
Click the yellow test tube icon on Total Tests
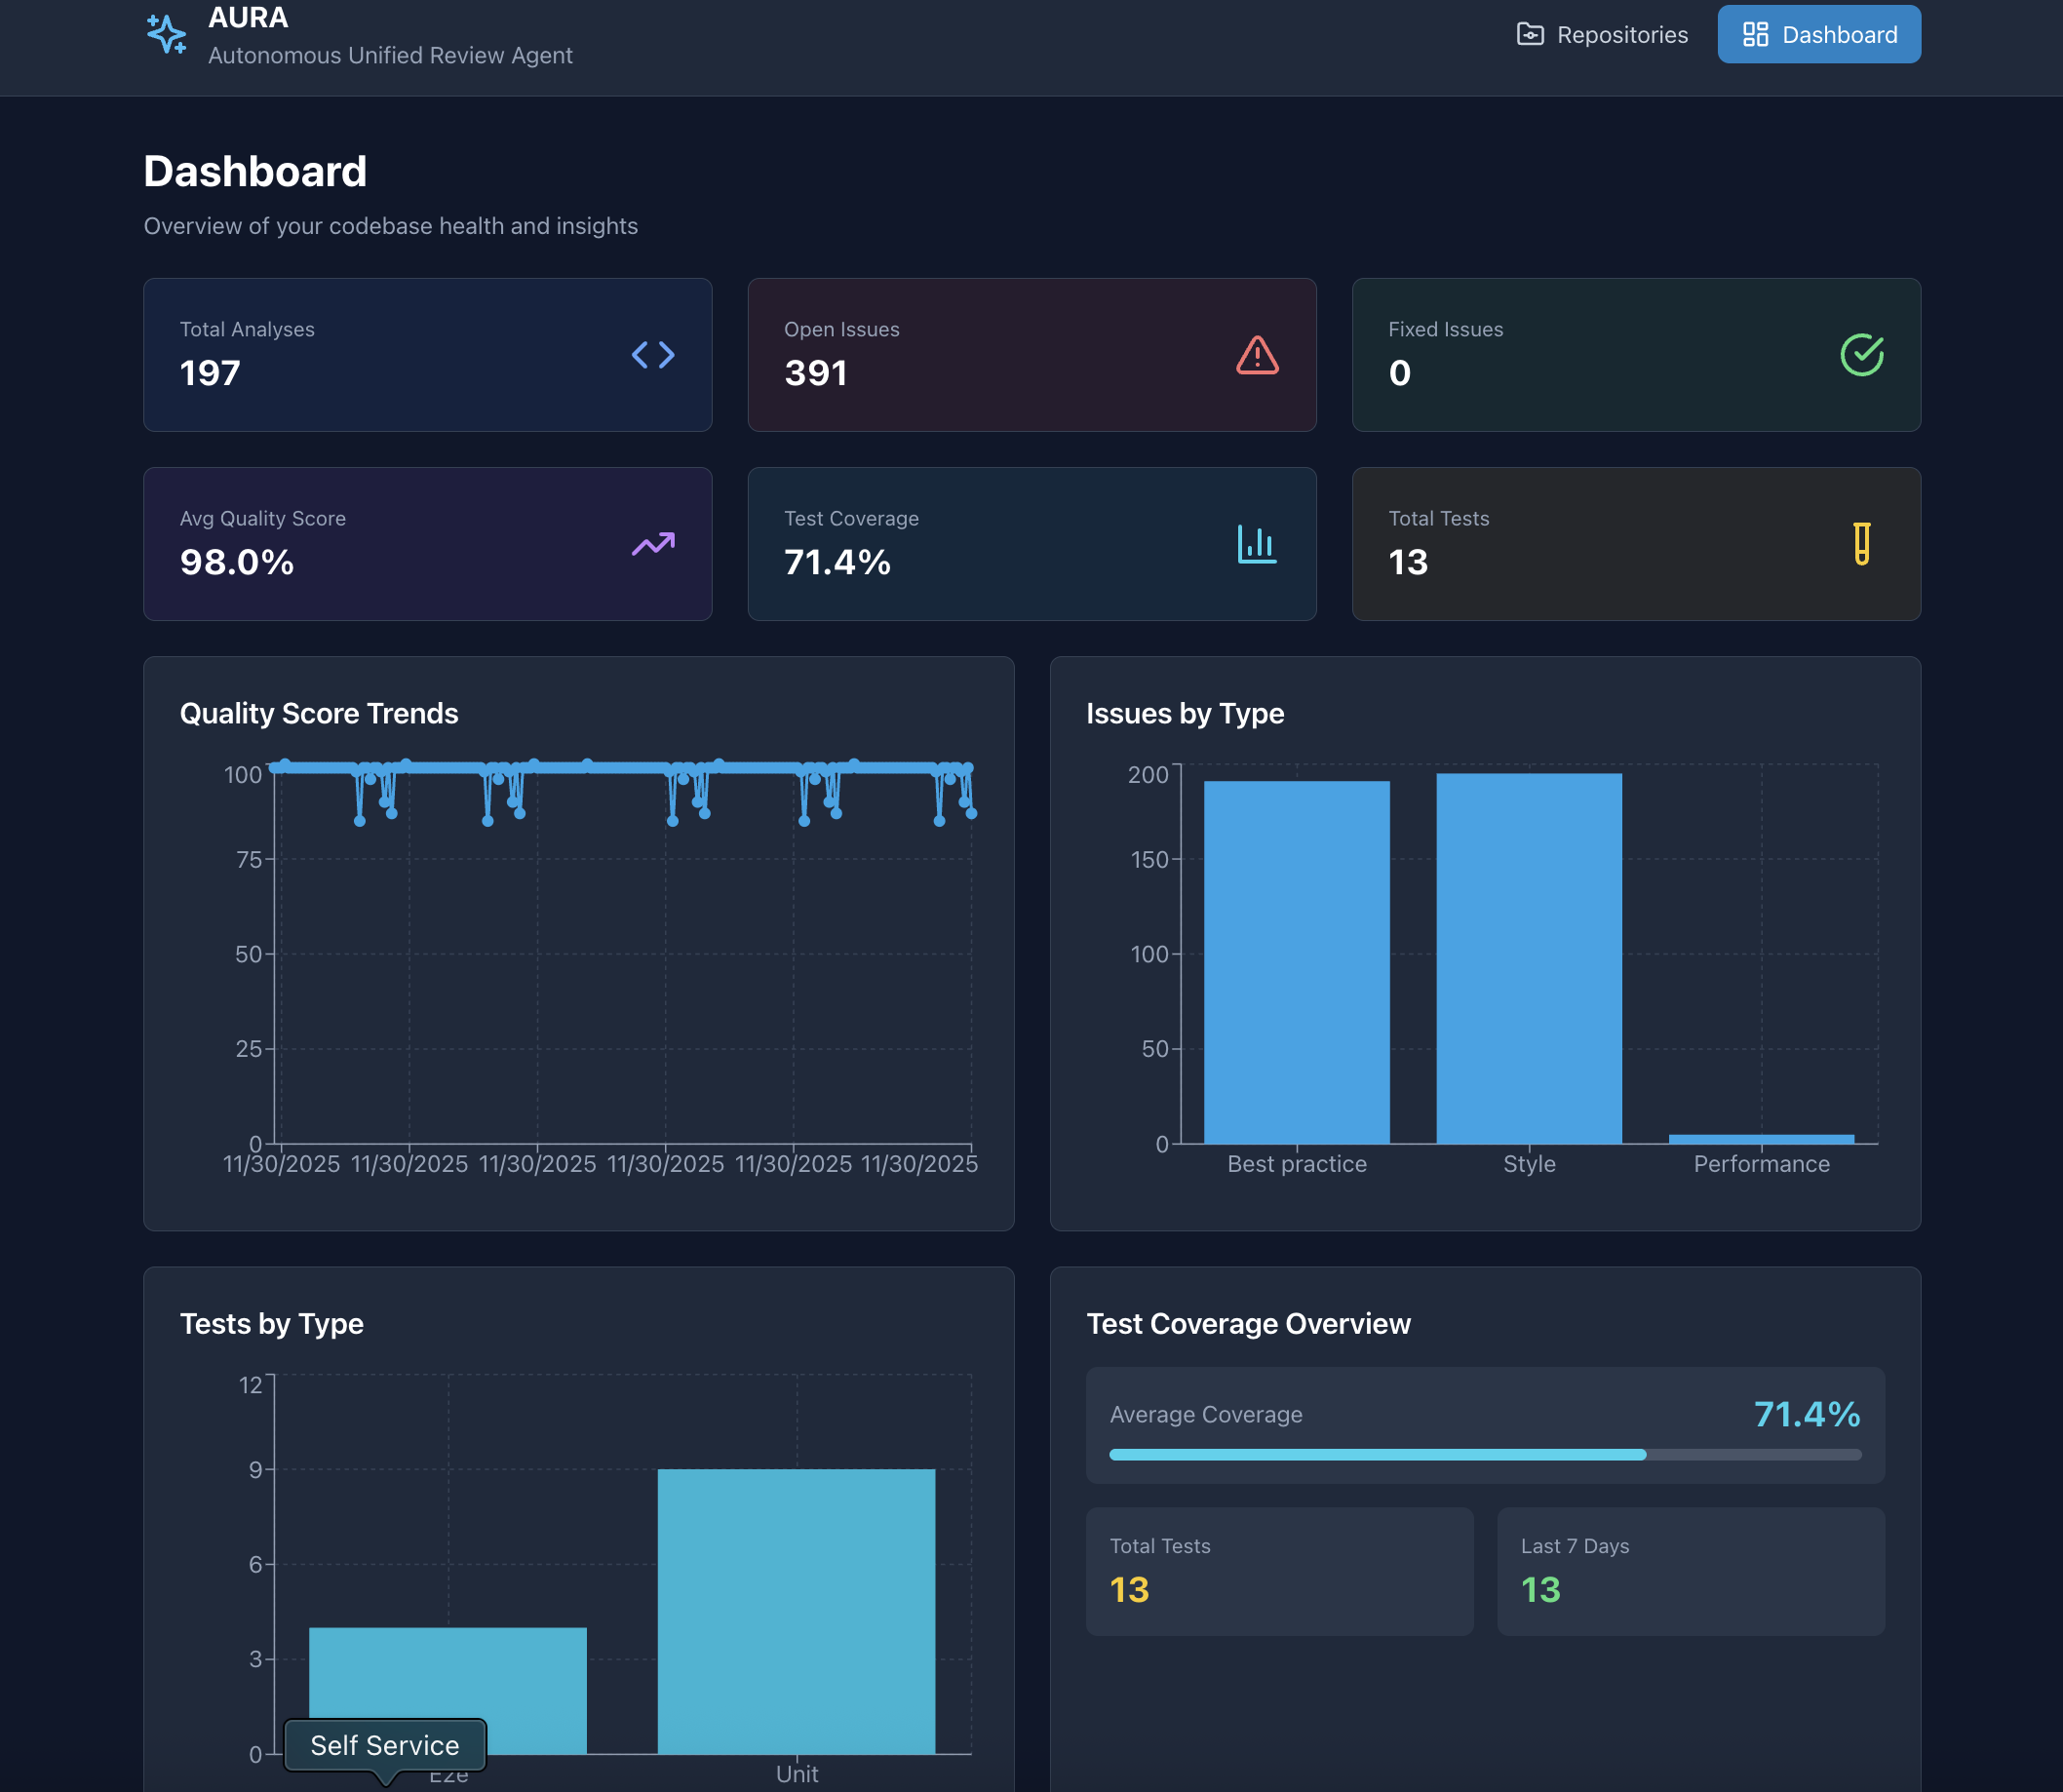click(x=1861, y=544)
